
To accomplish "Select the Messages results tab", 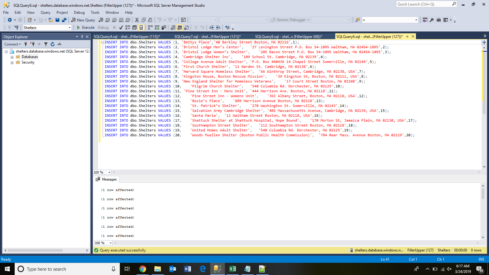I will point(106,179).
